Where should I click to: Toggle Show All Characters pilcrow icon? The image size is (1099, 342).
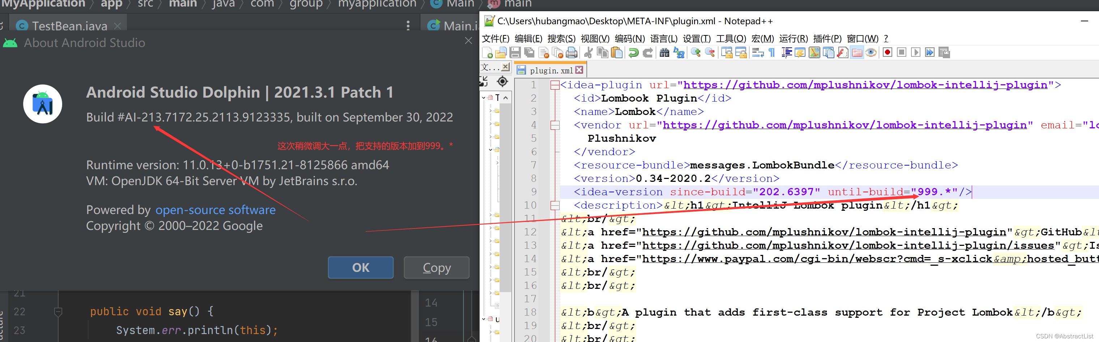pos(772,52)
